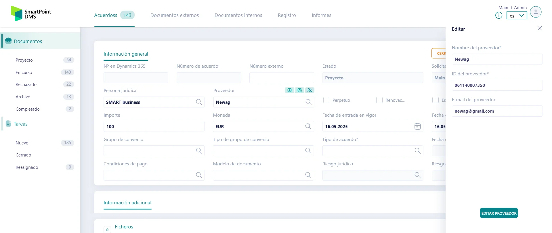Click the info icon near language selector
This screenshot has height=233, width=552.
(499, 15)
